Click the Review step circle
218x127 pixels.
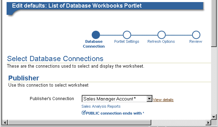point(196,35)
